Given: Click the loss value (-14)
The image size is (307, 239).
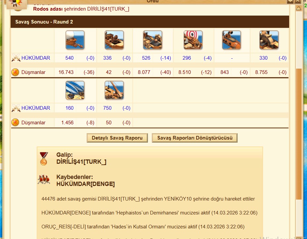Looking at the screenshot, I should tap(166, 58).
